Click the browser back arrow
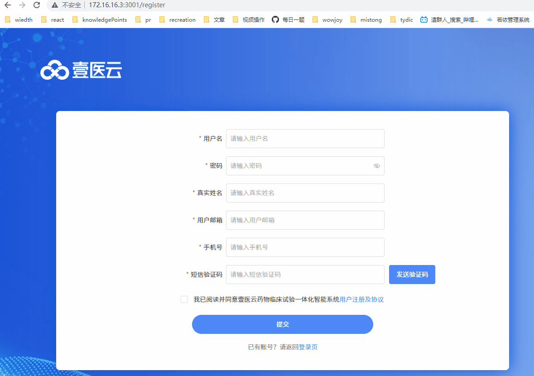The width and height of the screenshot is (534, 376). (x=8, y=6)
